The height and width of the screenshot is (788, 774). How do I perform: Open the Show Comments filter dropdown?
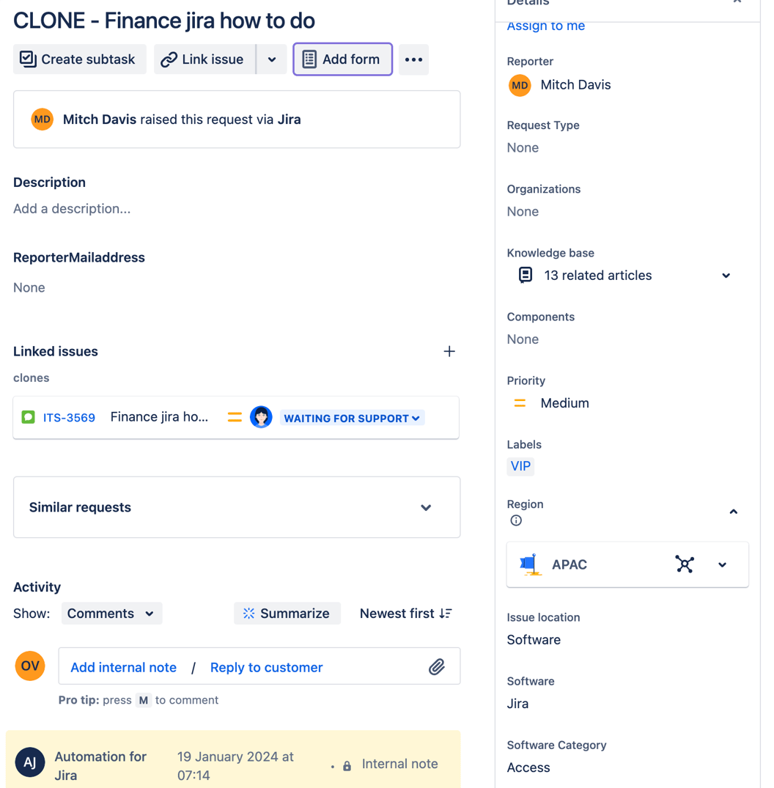111,614
